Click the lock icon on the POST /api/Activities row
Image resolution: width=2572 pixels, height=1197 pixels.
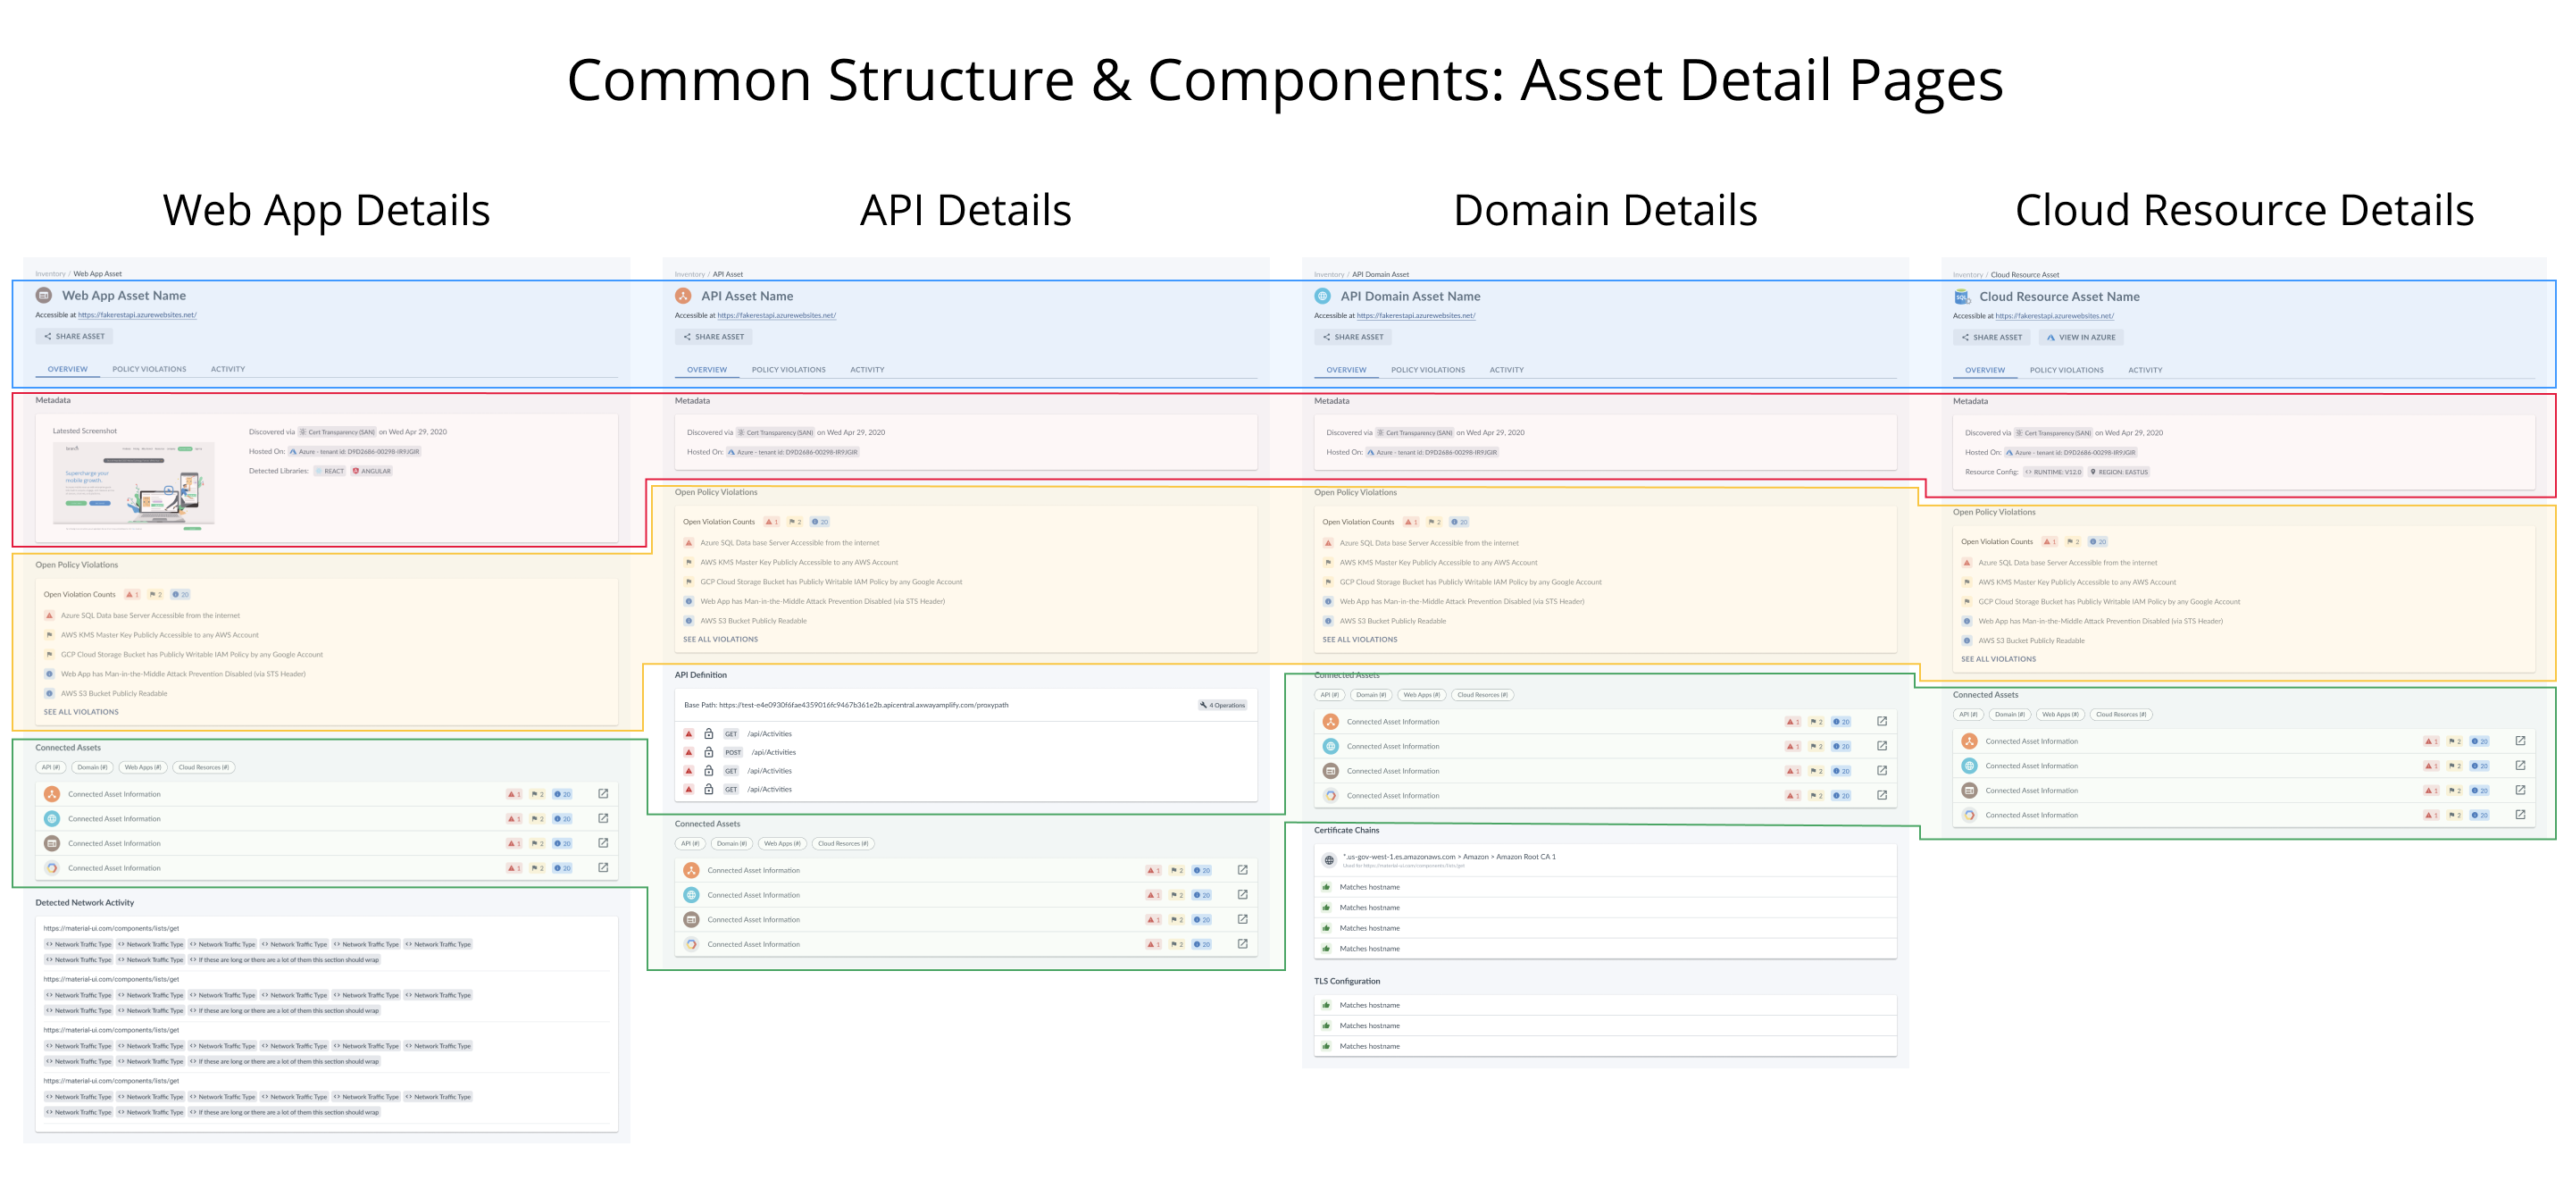click(709, 752)
